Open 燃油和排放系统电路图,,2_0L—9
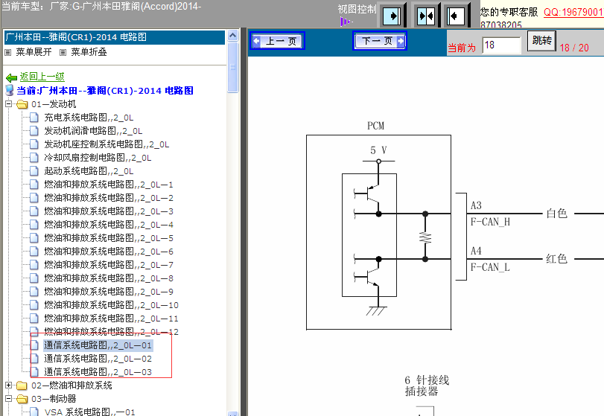 click(109, 292)
